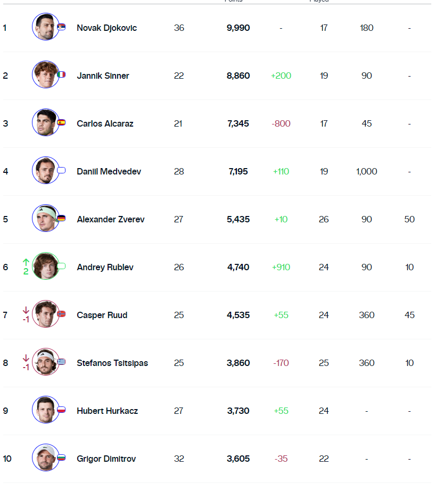The height and width of the screenshot is (491, 435).
Task: Click the green up arrow beside Andrey Rublev
Action: pos(26,262)
